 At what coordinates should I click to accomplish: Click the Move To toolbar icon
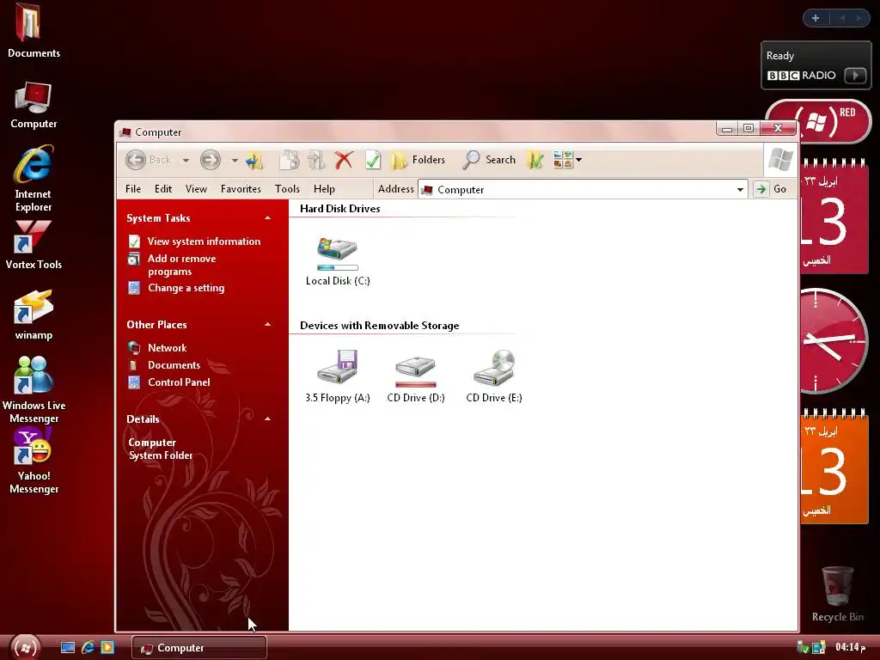tap(316, 161)
